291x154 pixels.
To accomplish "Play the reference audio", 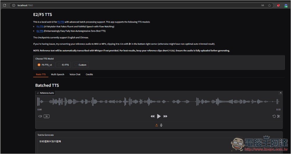I will (x=159, y=116).
